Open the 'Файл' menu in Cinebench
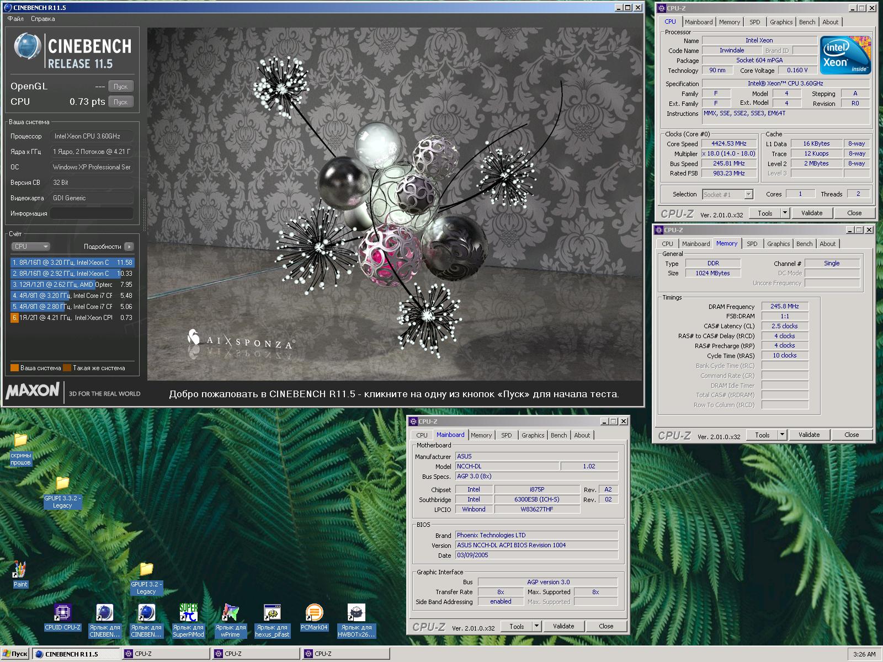The width and height of the screenshot is (883, 662). coord(15,19)
